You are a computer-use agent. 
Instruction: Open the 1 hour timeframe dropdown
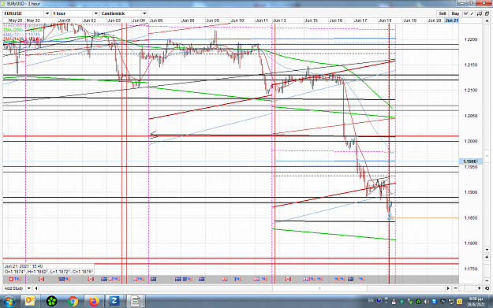[96, 13]
